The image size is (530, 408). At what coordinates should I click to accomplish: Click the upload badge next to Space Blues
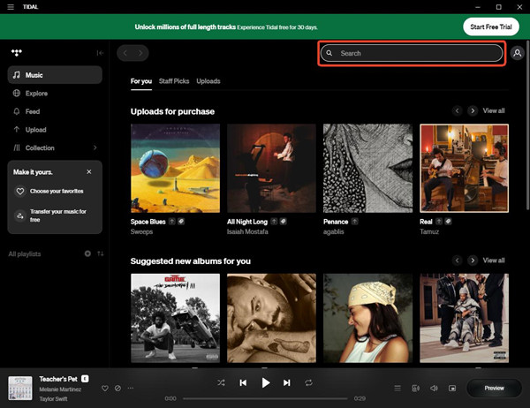172,222
